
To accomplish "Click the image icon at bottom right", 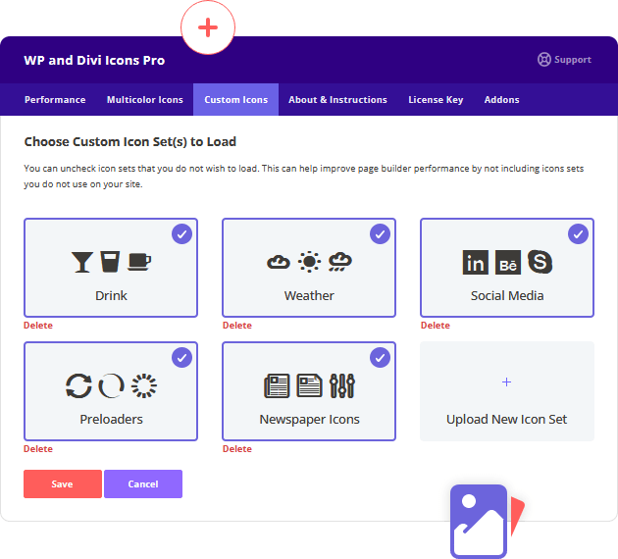I will click(479, 521).
